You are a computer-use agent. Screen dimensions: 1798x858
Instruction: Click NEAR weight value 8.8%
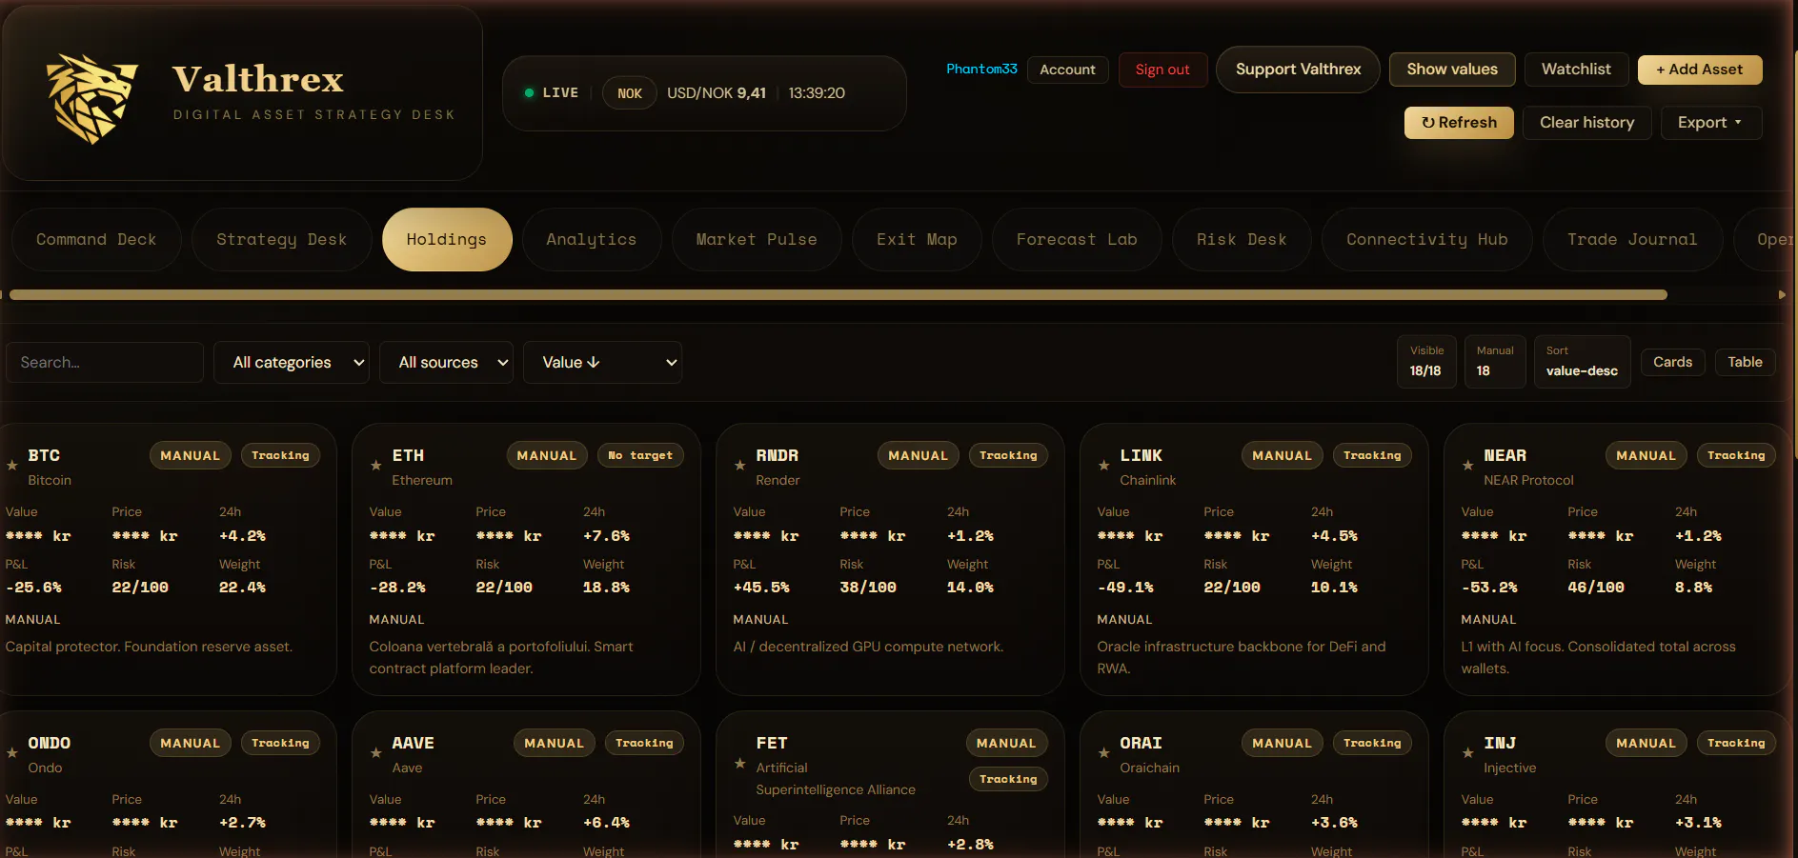tap(1693, 588)
